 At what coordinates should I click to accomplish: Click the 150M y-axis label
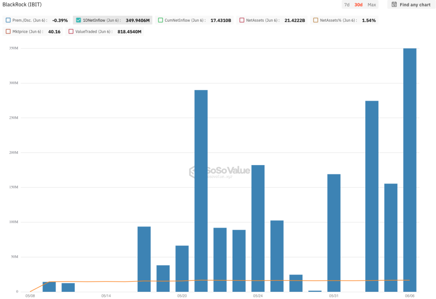point(13,187)
